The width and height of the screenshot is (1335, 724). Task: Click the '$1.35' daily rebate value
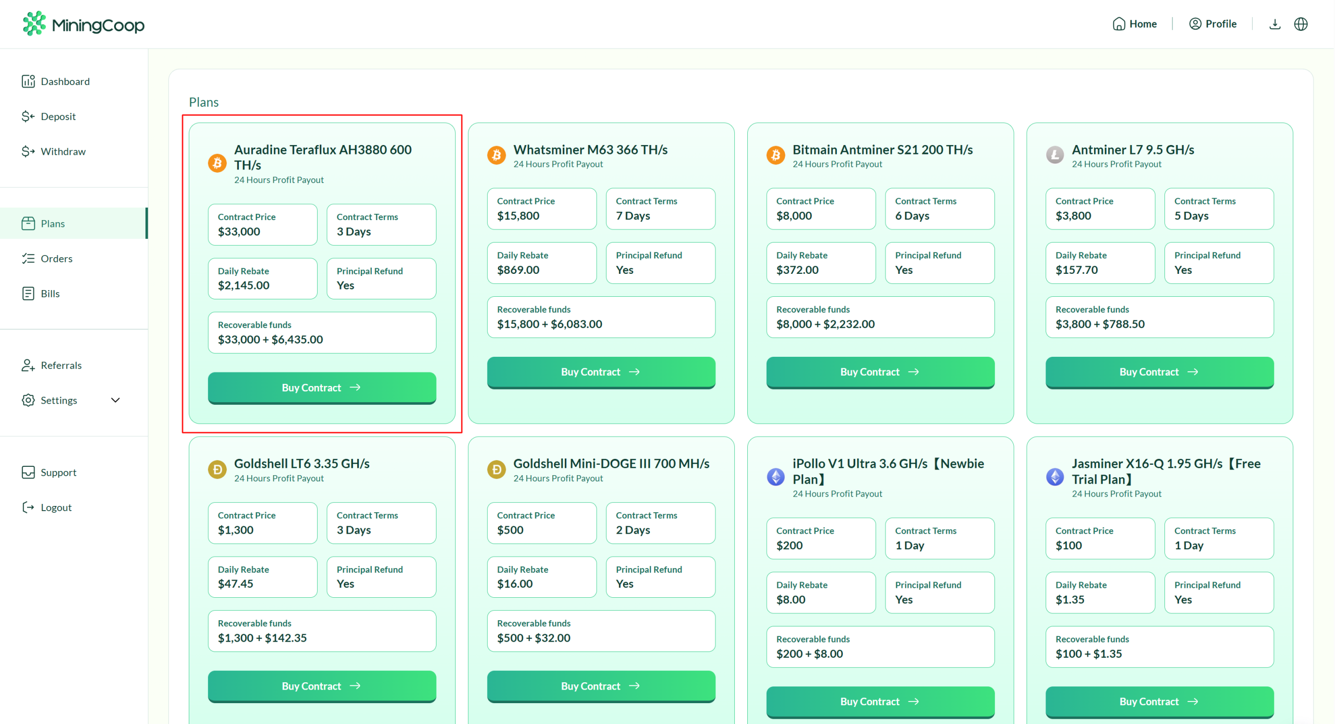click(1070, 600)
